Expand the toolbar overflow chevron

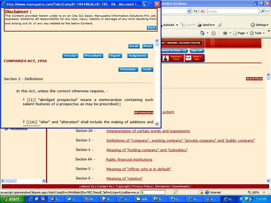[x=269, y=31]
